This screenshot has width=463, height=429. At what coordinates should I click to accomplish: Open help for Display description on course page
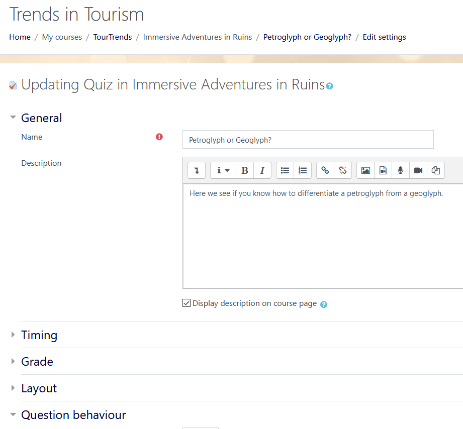pos(324,304)
